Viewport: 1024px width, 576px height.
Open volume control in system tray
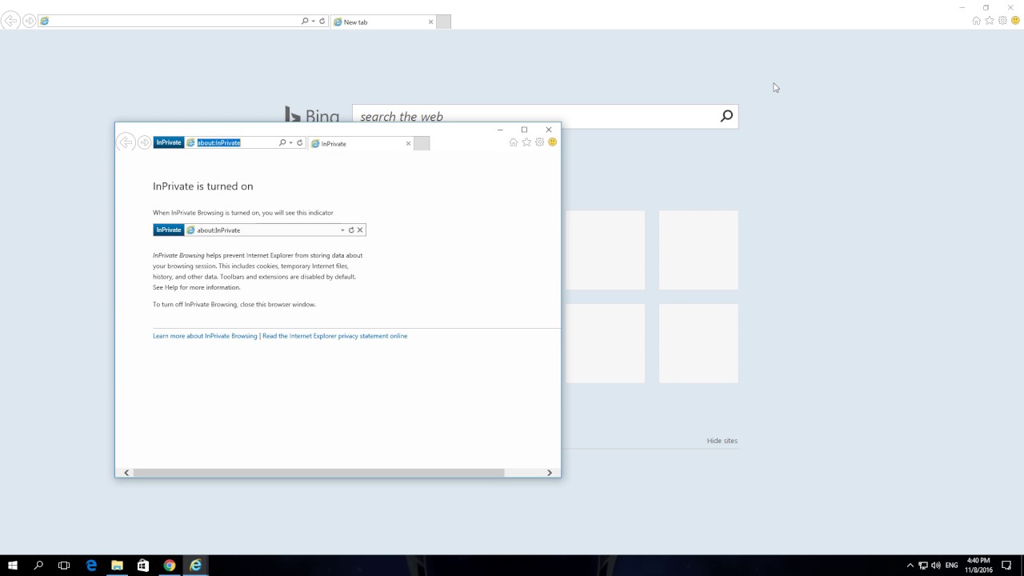[936, 566]
